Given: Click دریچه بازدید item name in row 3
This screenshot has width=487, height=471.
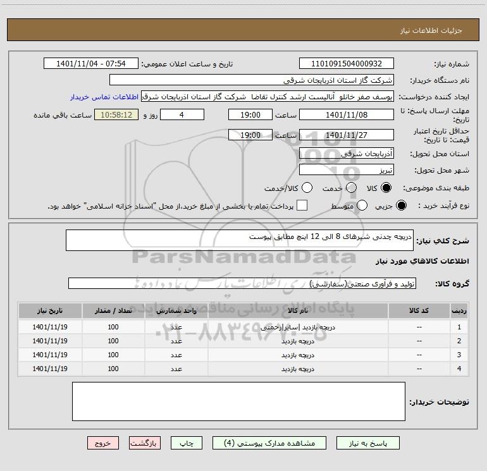Looking at the screenshot, I should coord(298,355).
